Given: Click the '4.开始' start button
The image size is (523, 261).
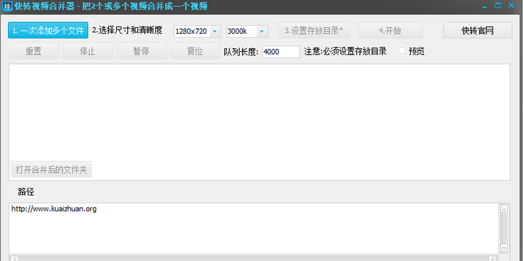Looking at the screenshot, I should pos(390,30).
